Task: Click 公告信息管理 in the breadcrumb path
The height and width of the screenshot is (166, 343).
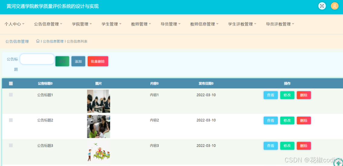Action: 53,41
